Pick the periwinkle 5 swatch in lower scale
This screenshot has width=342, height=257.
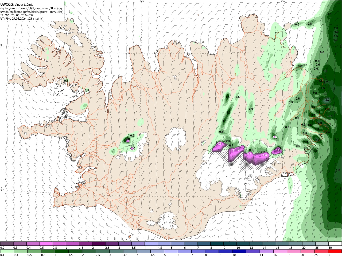coord(171,251)
